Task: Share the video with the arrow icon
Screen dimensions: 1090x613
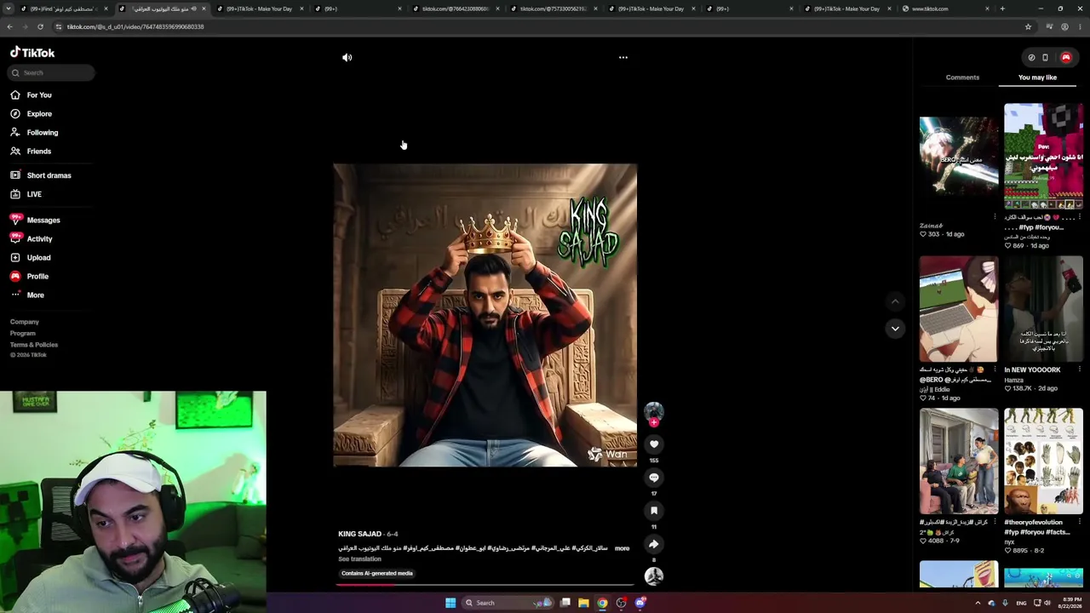Action: coord(654,544)
